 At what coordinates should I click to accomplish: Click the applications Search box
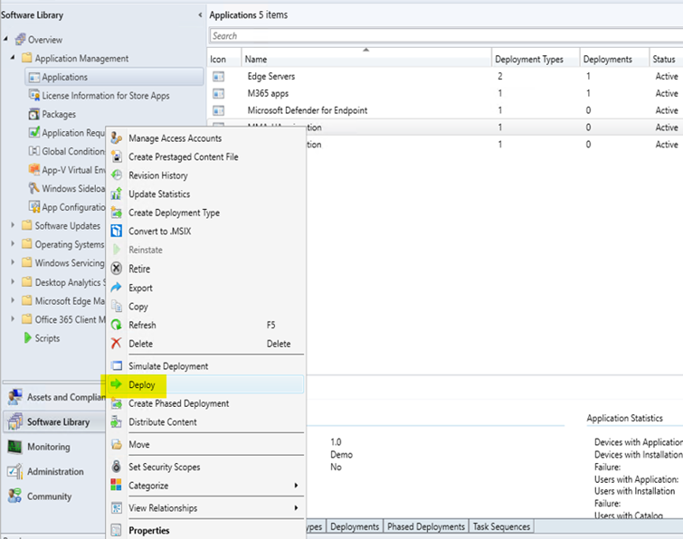point(443,36)
